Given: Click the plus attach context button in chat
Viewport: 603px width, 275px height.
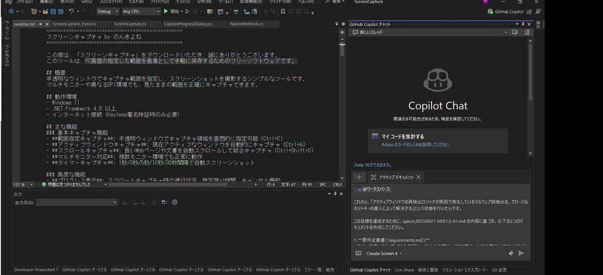Looking at the screenshot, I should 359,177.
